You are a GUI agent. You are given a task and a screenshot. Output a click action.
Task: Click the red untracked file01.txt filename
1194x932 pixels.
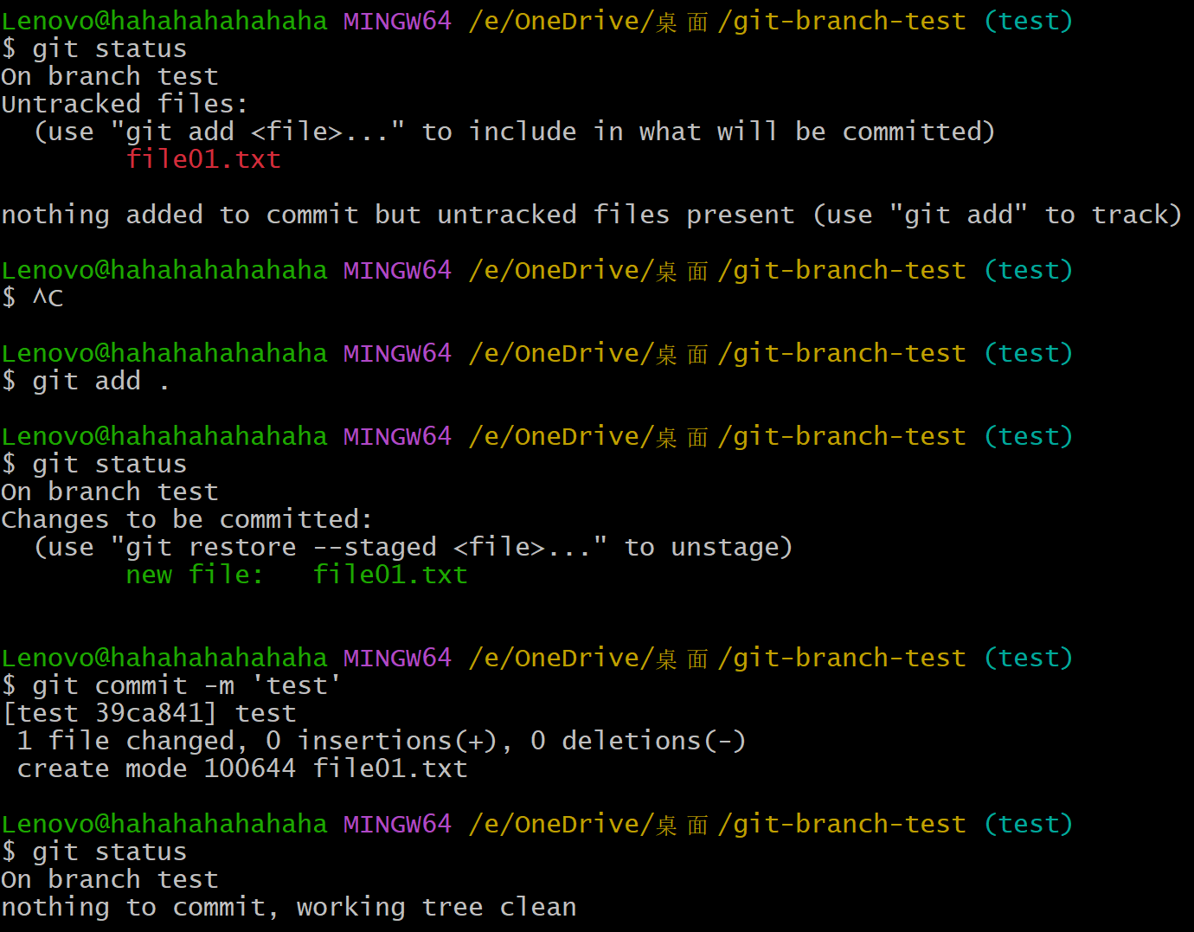pyautogui.click(x=203, y=159)
